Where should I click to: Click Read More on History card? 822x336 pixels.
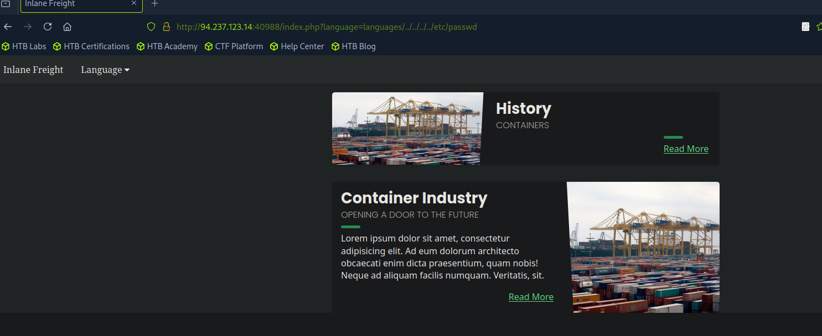point(686,149)
